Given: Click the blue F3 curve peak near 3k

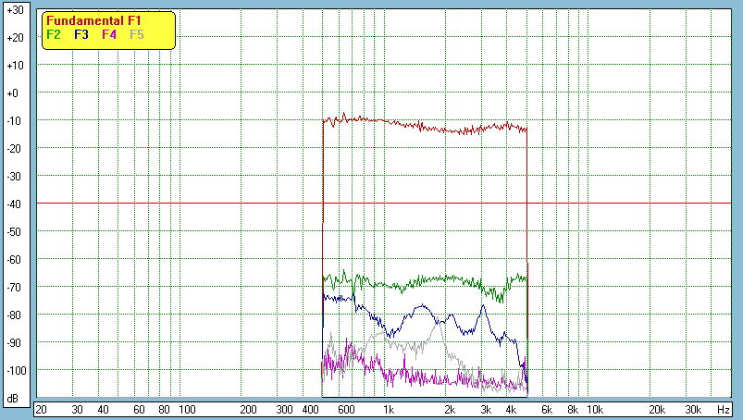Looking at the screenshot, I should click(x=483, y=306).
